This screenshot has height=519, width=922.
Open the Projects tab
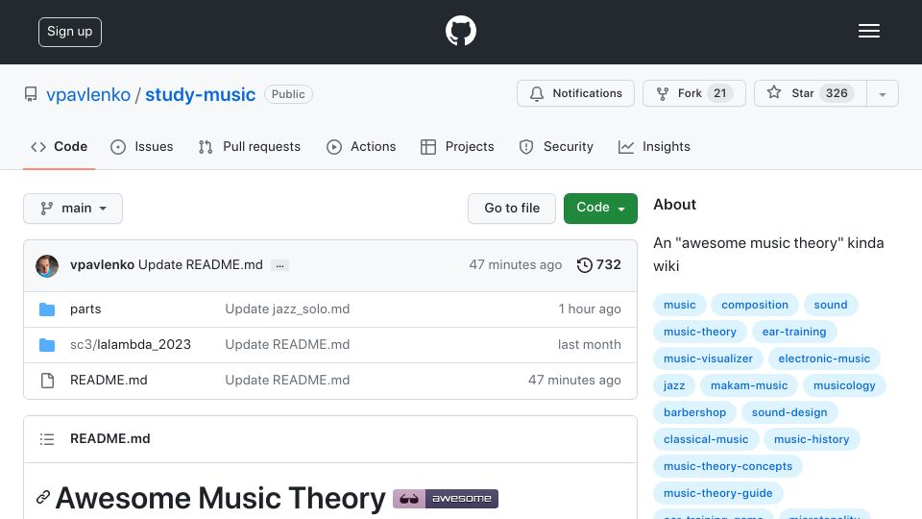(457, 146)
